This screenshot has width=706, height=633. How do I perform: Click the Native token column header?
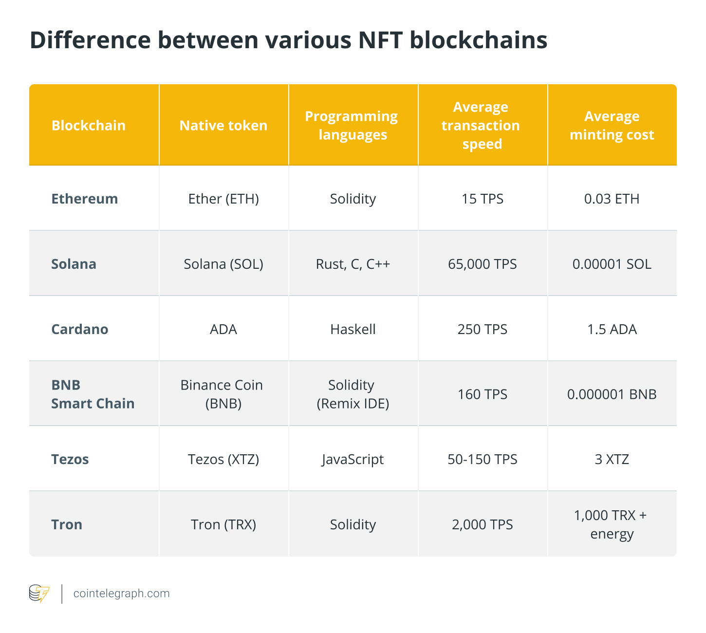click(x=223, y=126)
